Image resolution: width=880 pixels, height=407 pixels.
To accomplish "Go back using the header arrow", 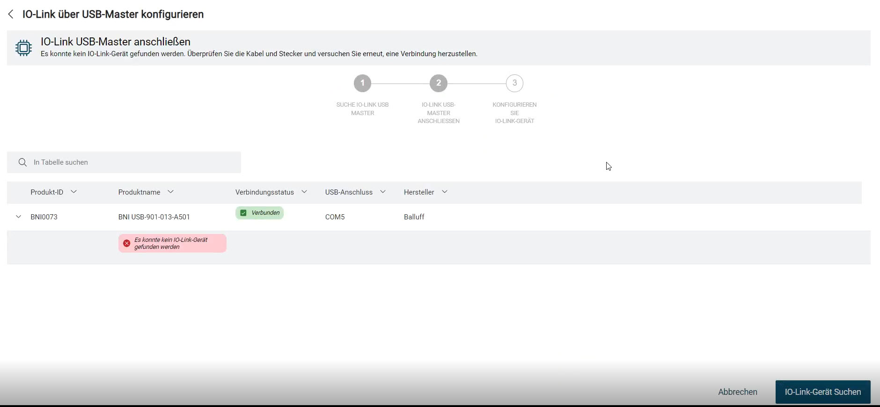I will pyautogui.click(x=11, y=15).
